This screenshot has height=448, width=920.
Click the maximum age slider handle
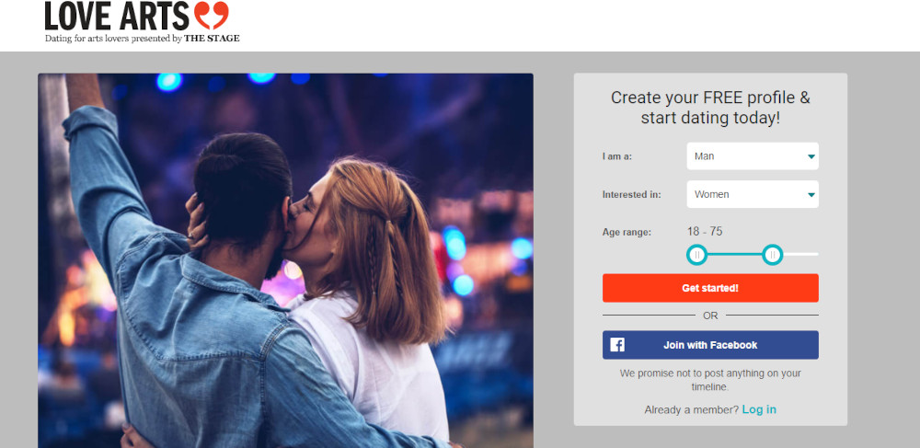(x=773, y=255)
